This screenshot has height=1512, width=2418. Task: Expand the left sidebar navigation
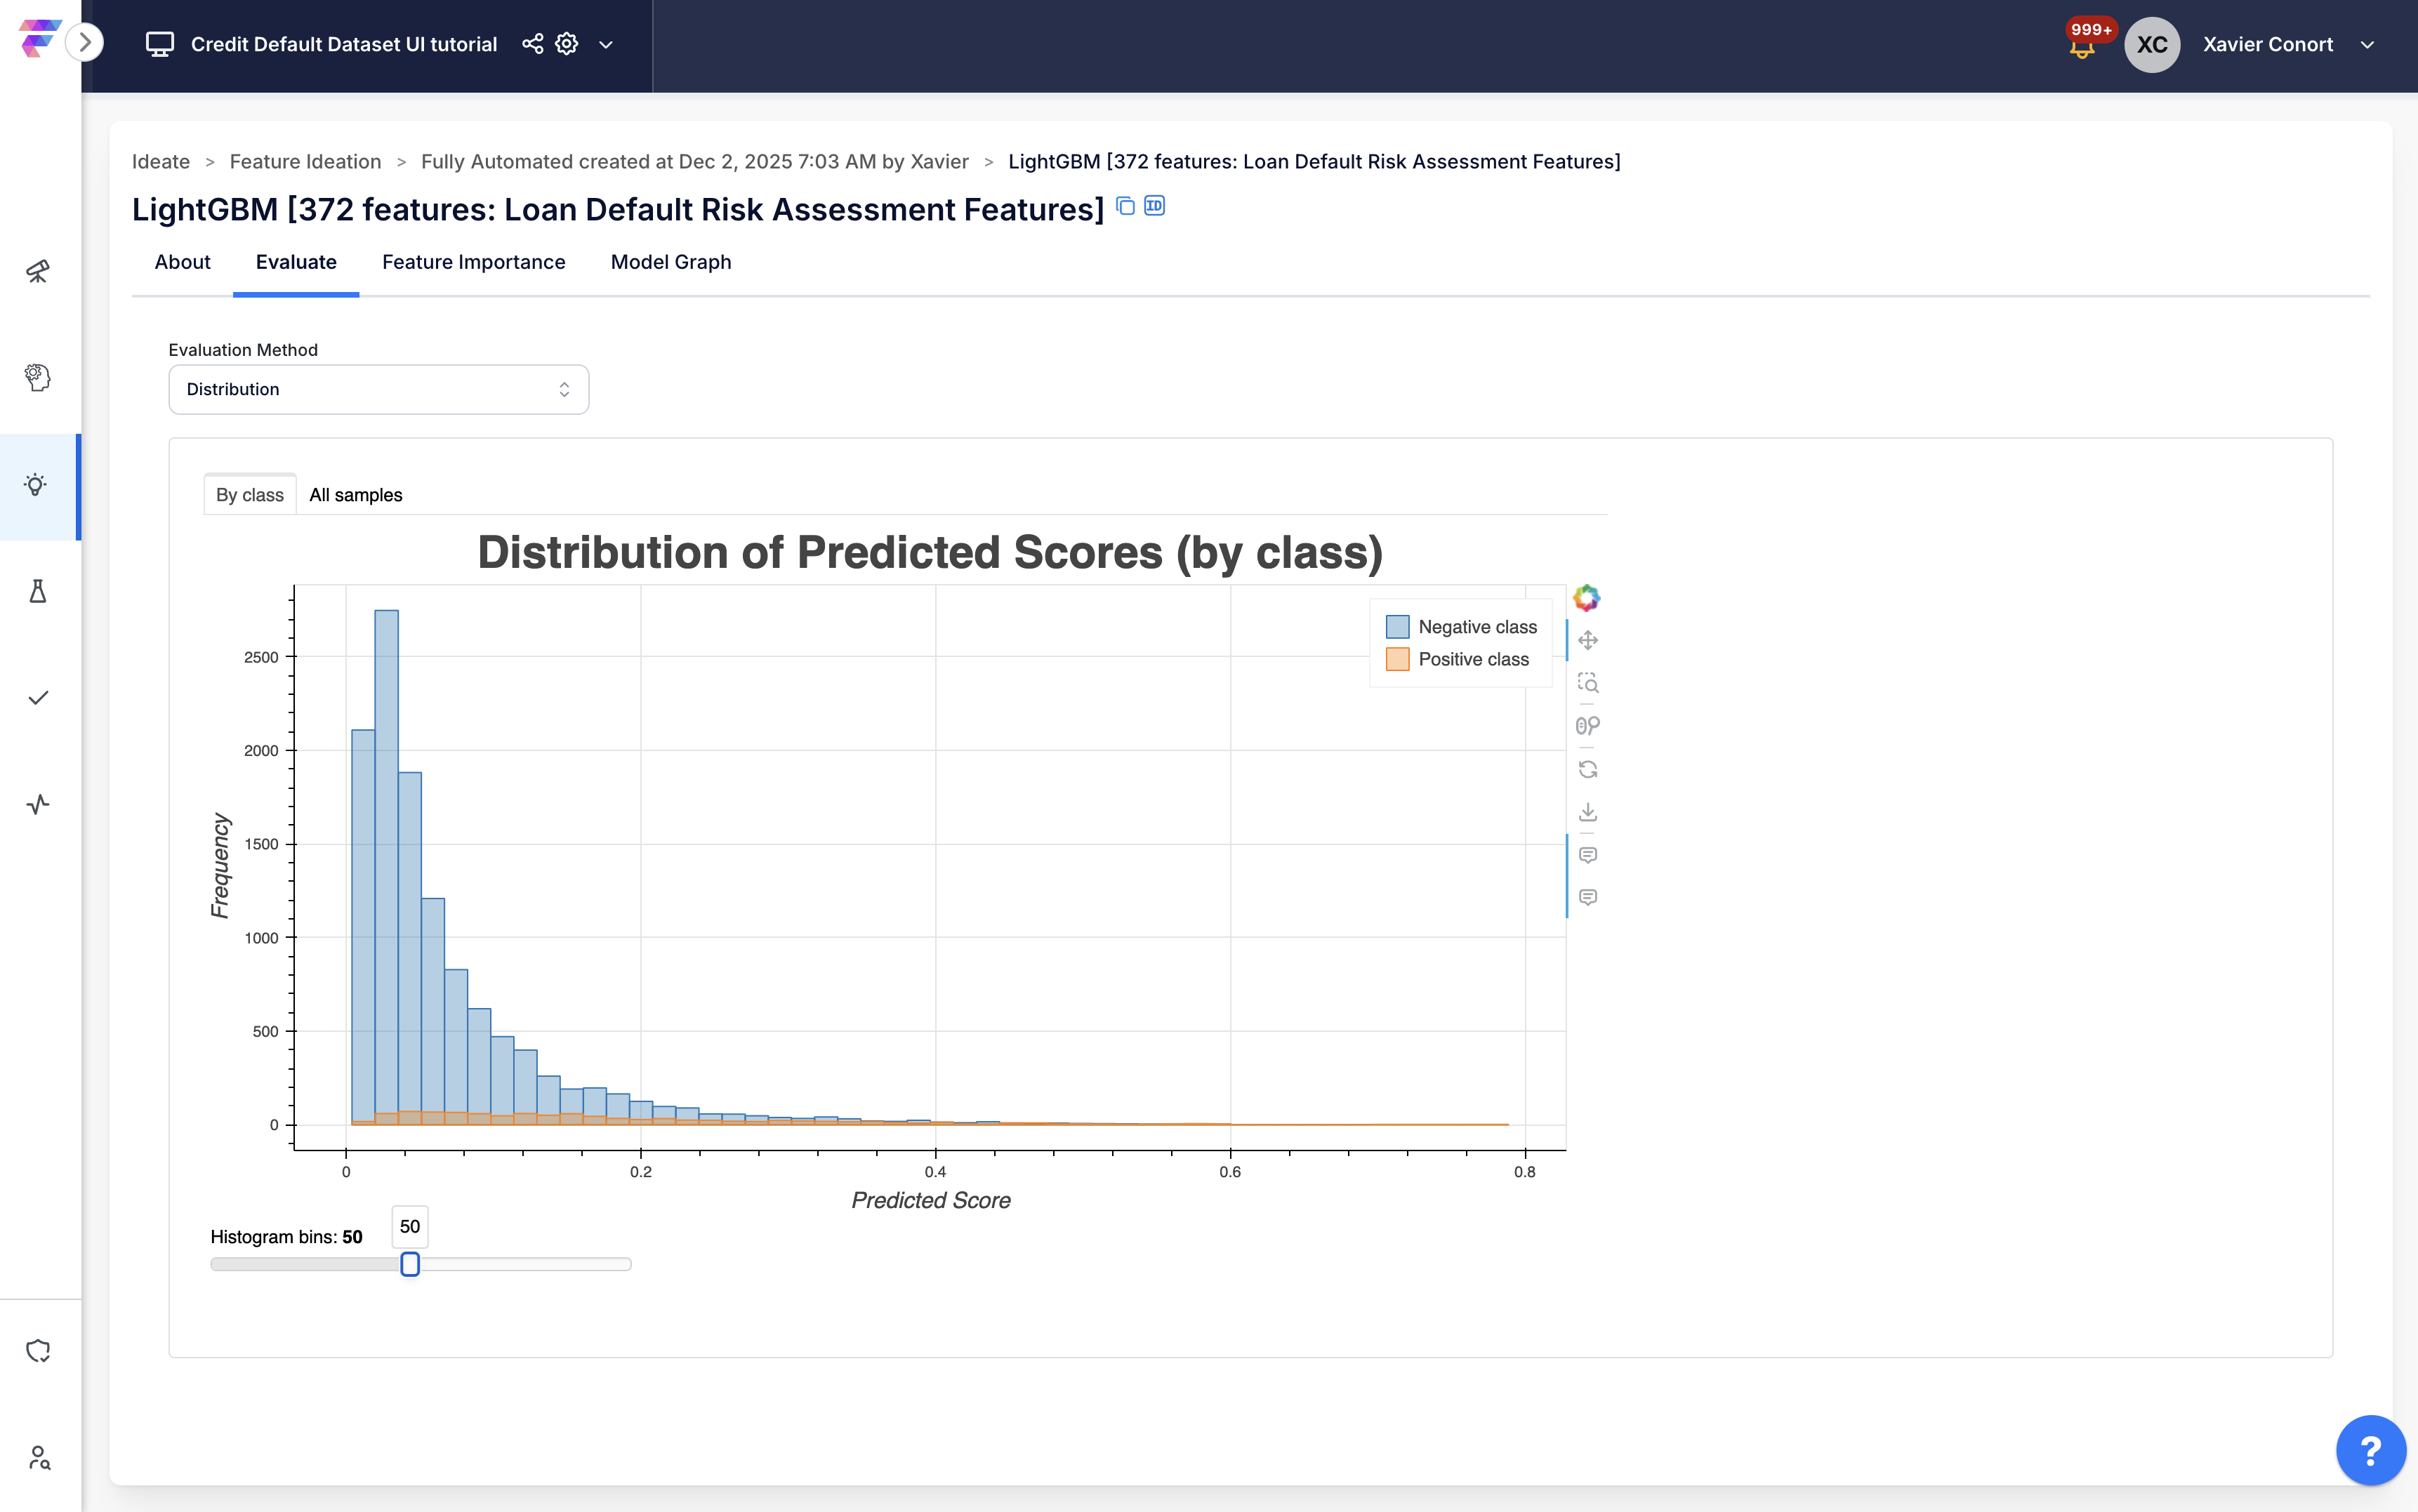pos(85,42)
